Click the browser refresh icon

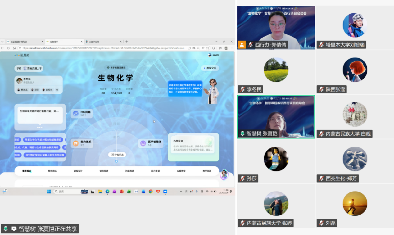(8, 48)
